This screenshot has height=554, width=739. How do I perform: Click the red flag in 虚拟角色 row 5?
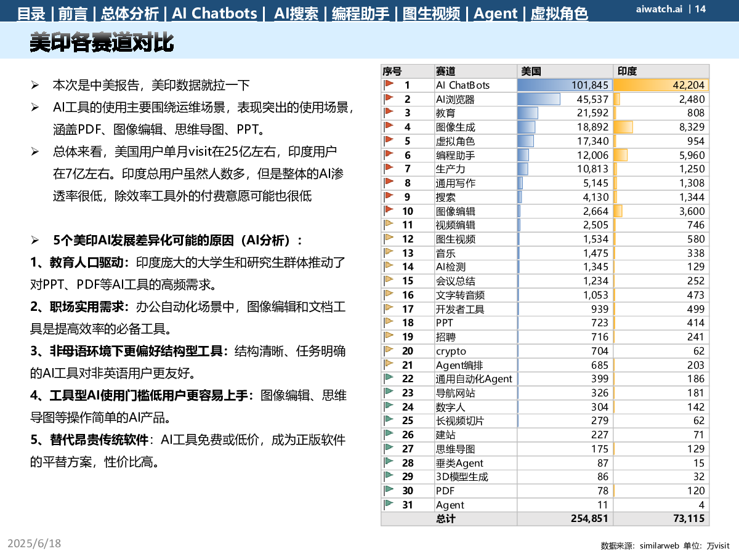click(389, 141)
